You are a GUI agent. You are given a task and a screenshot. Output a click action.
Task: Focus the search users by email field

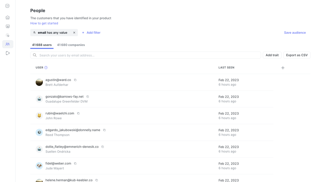(x=145, y=55)
